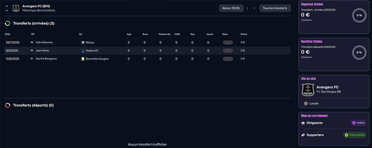Image resolution: width=372 pixels, height=148 pixels.
Task: Click the Indécis status badge
Action: [x=358, y=123]
